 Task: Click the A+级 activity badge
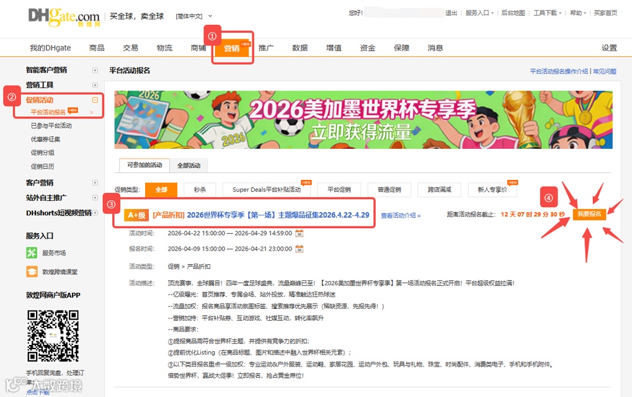click(x=136, y=215)
